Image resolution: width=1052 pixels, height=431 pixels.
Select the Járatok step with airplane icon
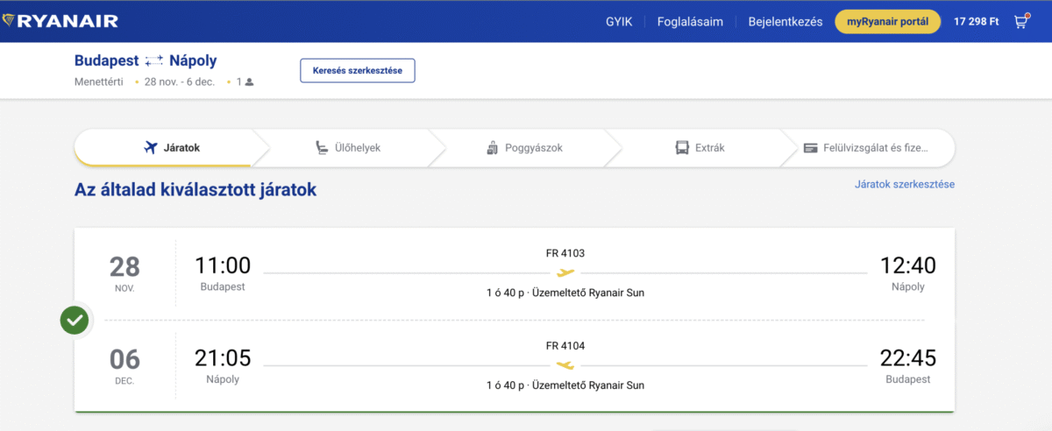tap(173, 148)
